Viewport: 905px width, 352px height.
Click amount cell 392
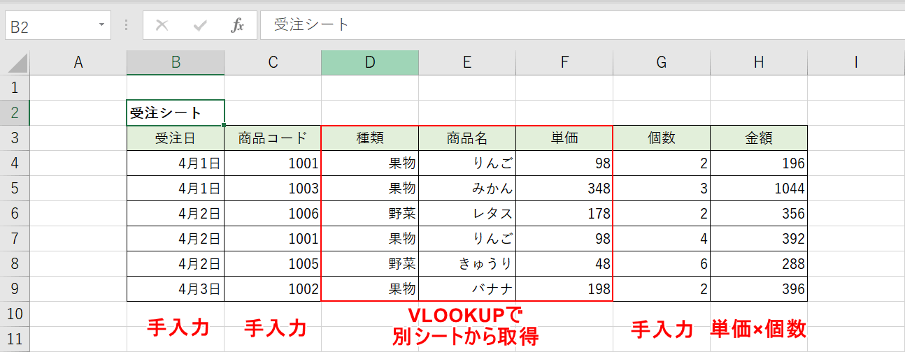(x=759, y=239)
